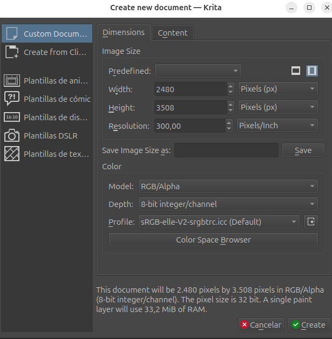Decrease the Width with the down arrow
This screenshot has width=332, height=339.
pos(231,92)
